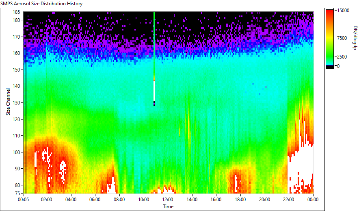Click the 110 y-axis tick label
359x211 pixels.
[x=16, y=136]
